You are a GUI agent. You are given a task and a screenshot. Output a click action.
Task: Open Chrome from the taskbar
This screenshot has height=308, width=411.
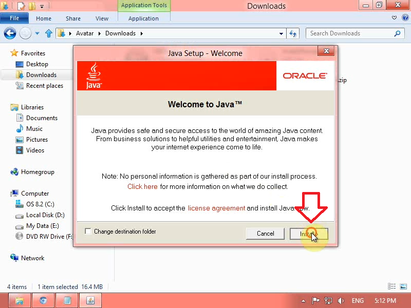[x=43, y=300]
